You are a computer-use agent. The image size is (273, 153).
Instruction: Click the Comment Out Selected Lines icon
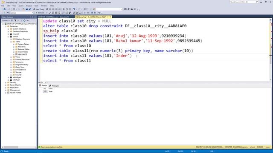(x=85, y=13)
